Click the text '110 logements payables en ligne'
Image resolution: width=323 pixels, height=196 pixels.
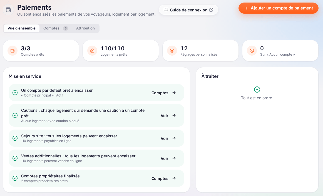(x=46, y=141)
